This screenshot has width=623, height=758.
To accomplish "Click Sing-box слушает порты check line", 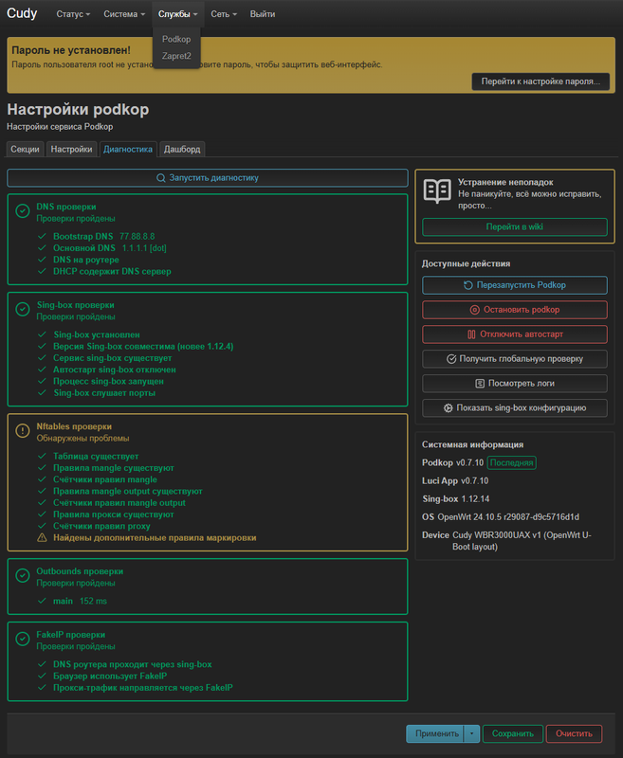I will tap(104, 393).
